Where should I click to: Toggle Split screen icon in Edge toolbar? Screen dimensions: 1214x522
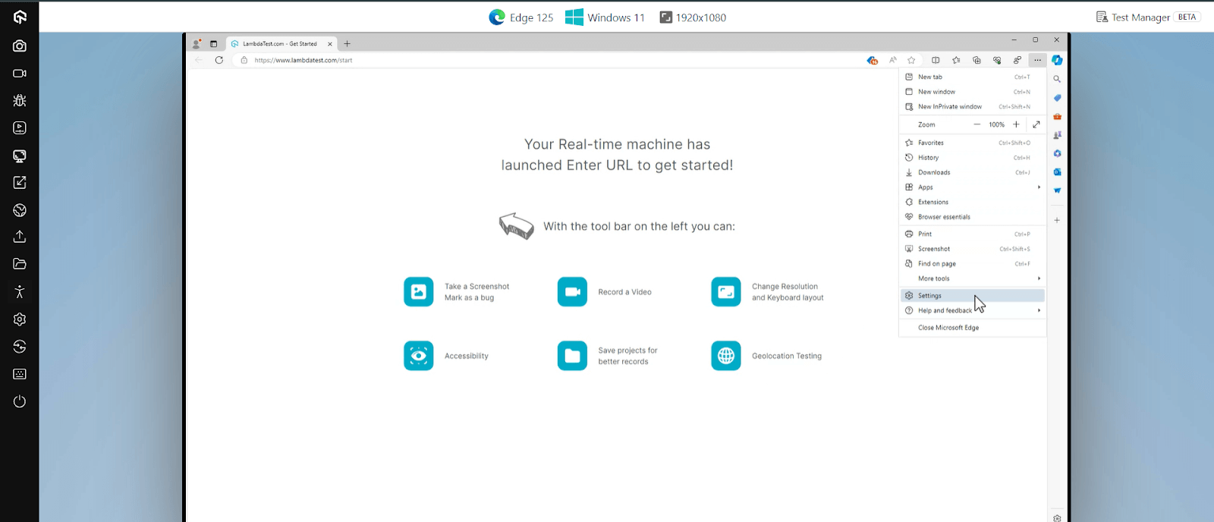coord(936,60)
